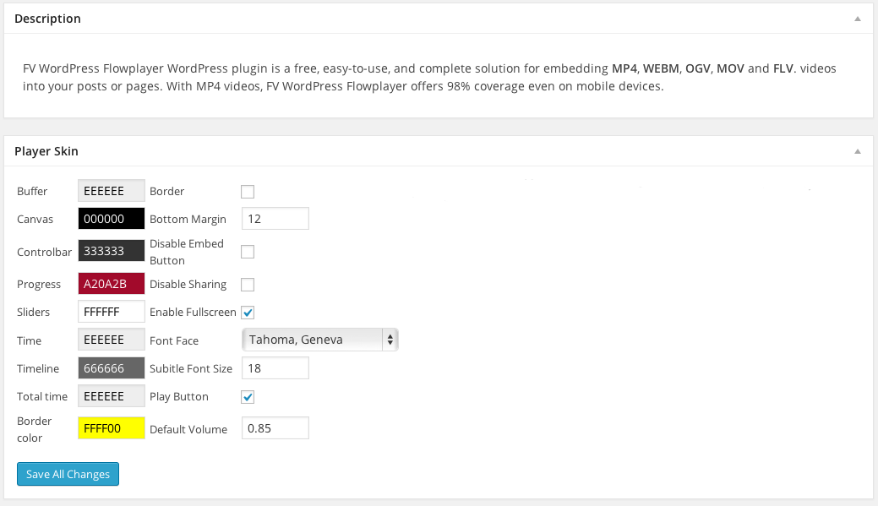Click the Enable Fullscreen label
Image resolution: width=878 pixels, height=506 pixels.
(193, 313)
